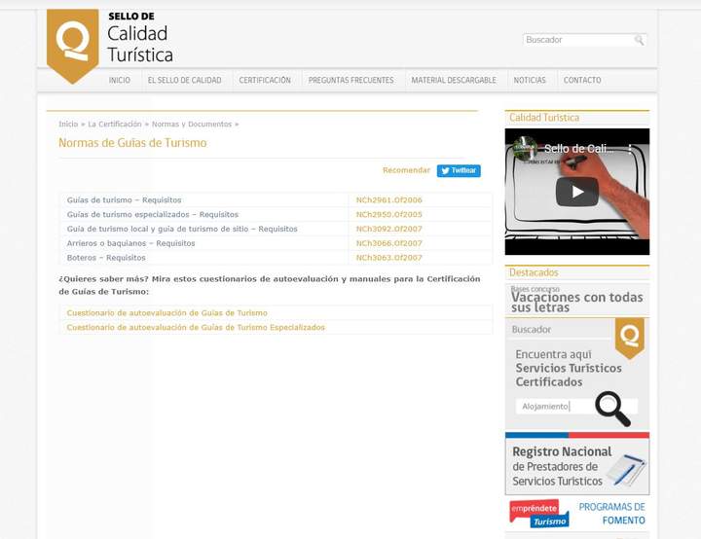The image size is (701, 539).
Task: Open the NCh2961.Of2006 norm link
Action: pos(388,200)
